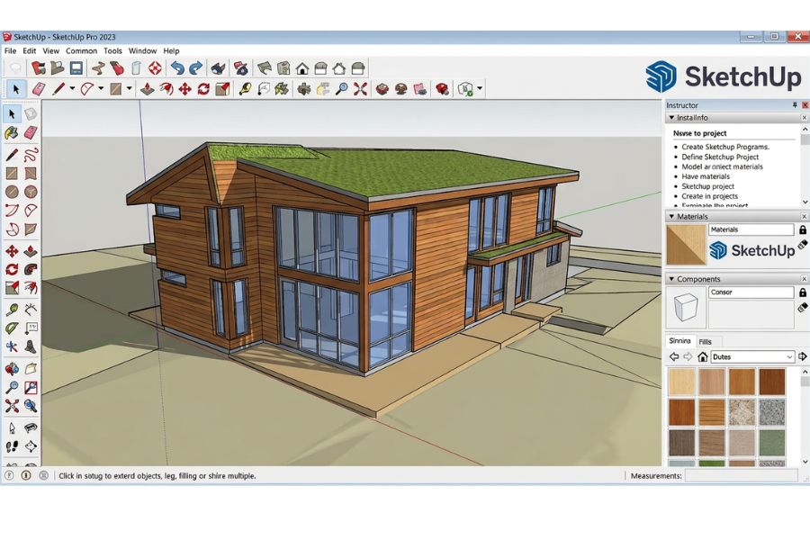Viewport: 810px width, 540px height.
Task: Click the Measurements input box
Action: point(742,476)
